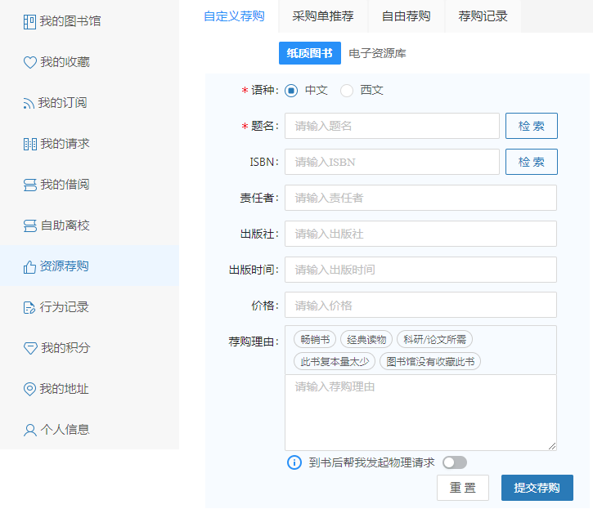Click the info icon beside 到书后帮我发起物理请求
593x509 pixels.
(294, 462)
